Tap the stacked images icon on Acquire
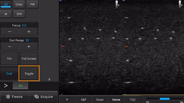 tap(37, 96)
